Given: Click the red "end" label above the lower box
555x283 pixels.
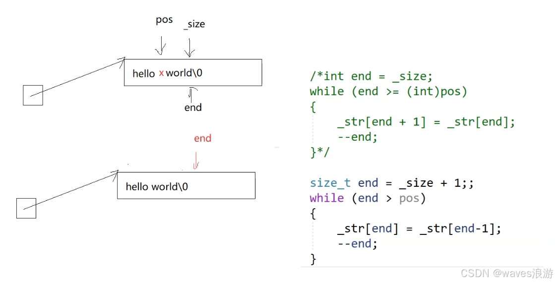Looking at the screenshot, I should [x=202, y=138].
